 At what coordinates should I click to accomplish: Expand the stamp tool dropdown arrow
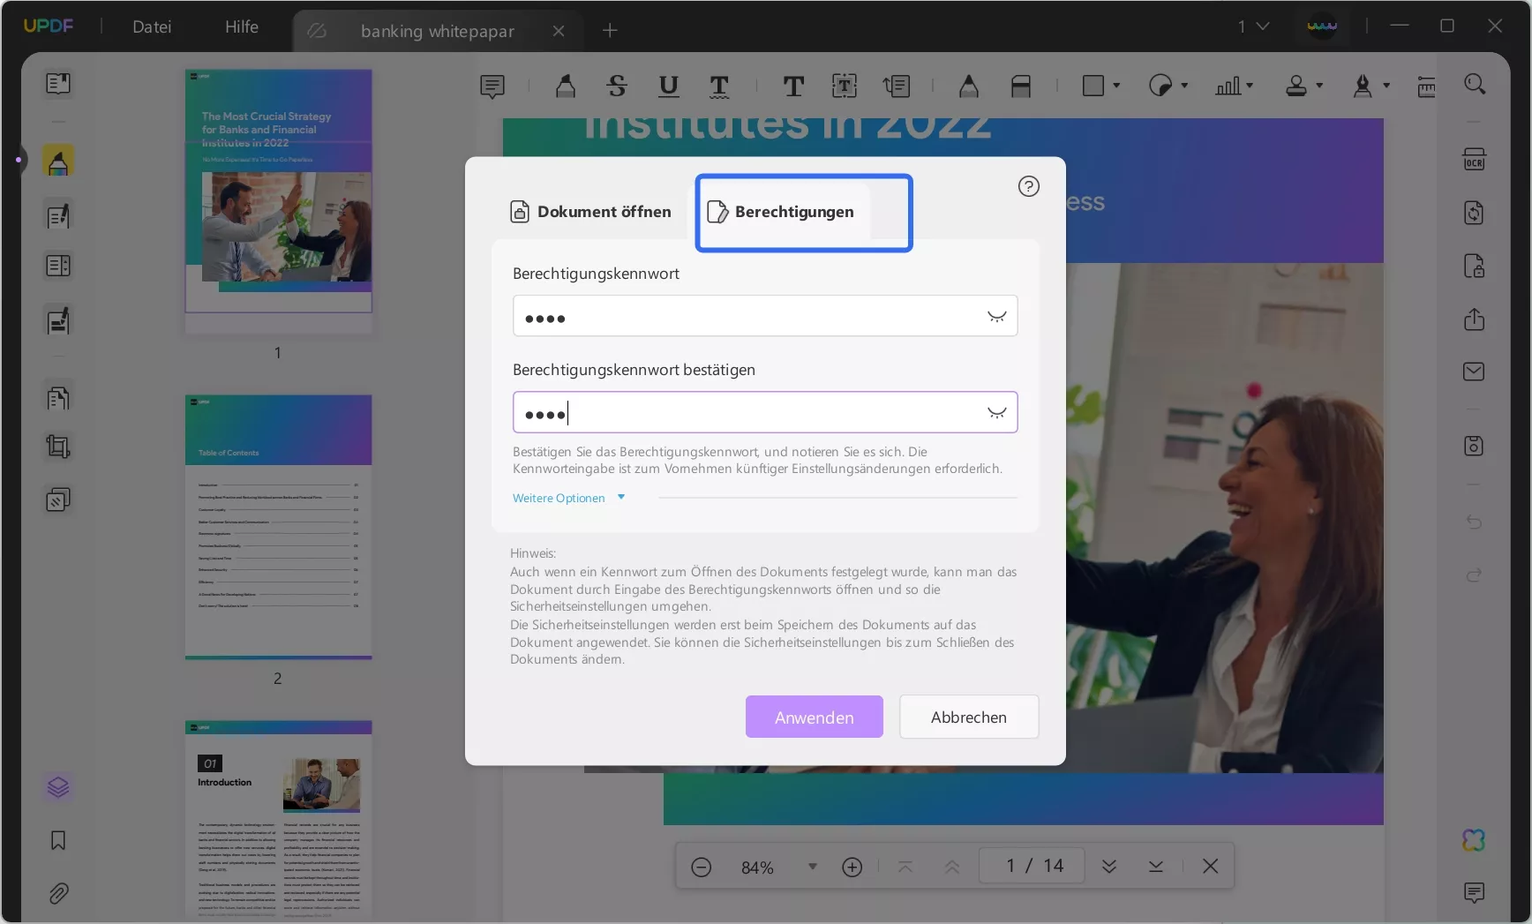1319,86
